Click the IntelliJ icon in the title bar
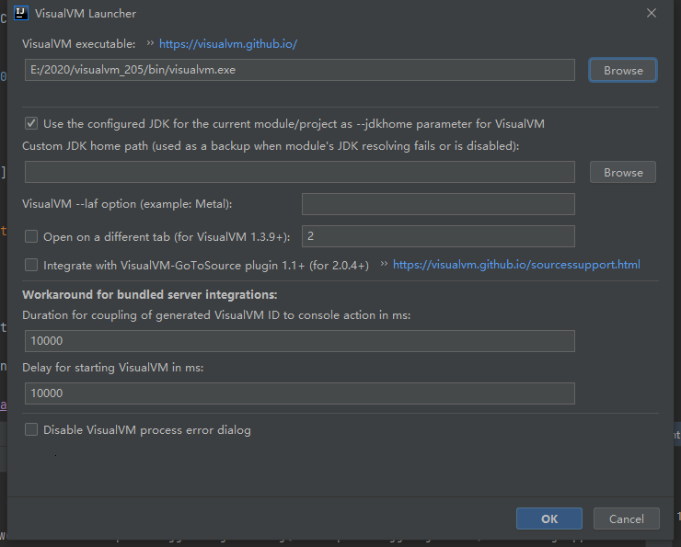The height and width of the screenshot is (547, 681). (x=21, y=13)
